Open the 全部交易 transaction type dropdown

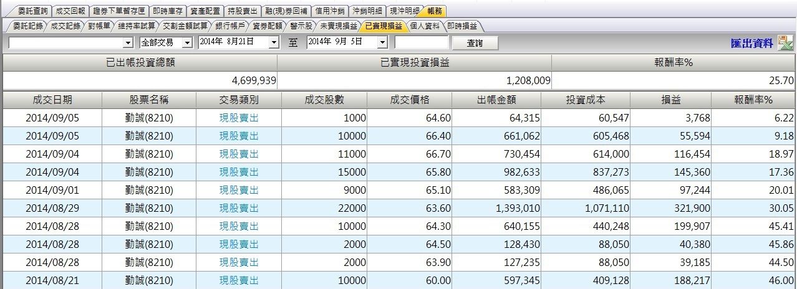point(186,42)
